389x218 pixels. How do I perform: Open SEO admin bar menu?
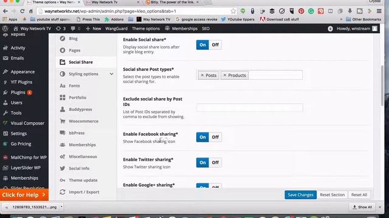205,28
